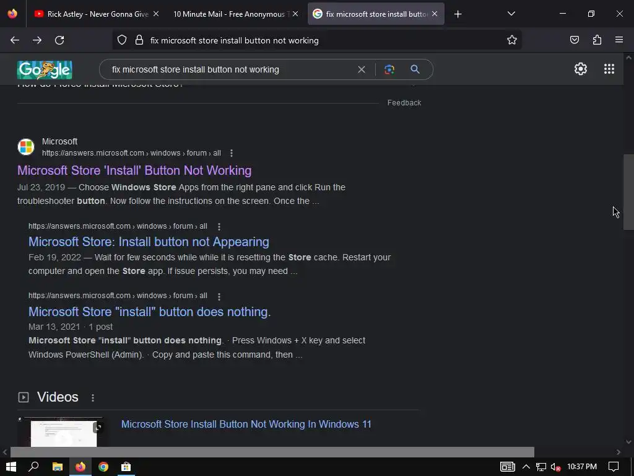Open 'Install button not Appearing' result

coord(149,242)
